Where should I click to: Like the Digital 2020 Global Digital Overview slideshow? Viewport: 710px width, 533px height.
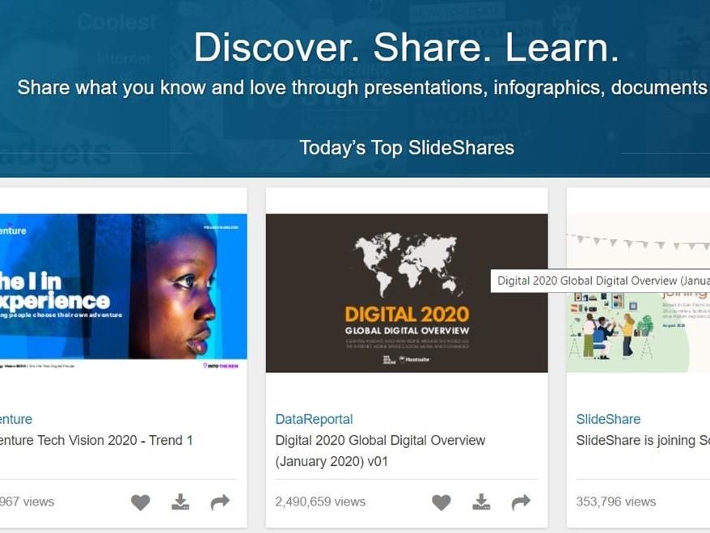442,502
